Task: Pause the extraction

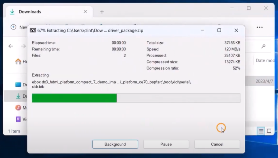Action: click(x=166, y=144)
